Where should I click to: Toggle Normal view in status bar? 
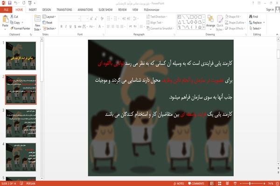click(x=212, y=184)
